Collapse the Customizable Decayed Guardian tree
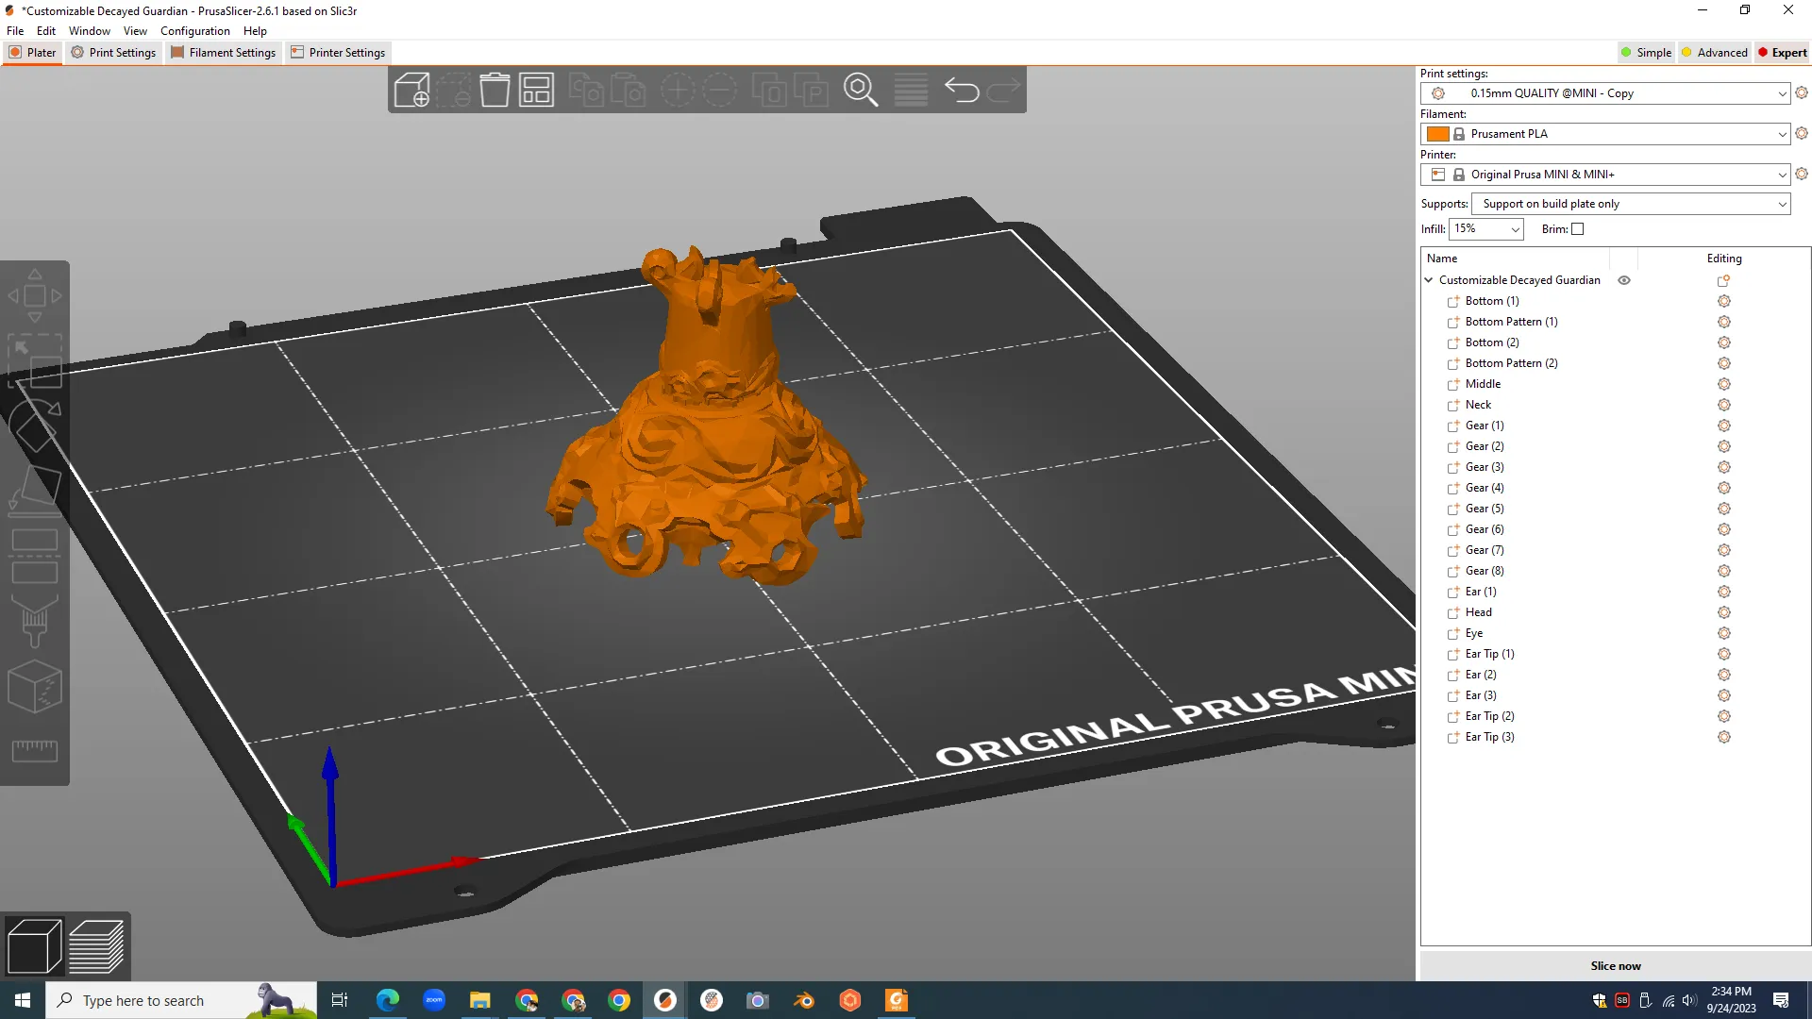 [1429, 280]
